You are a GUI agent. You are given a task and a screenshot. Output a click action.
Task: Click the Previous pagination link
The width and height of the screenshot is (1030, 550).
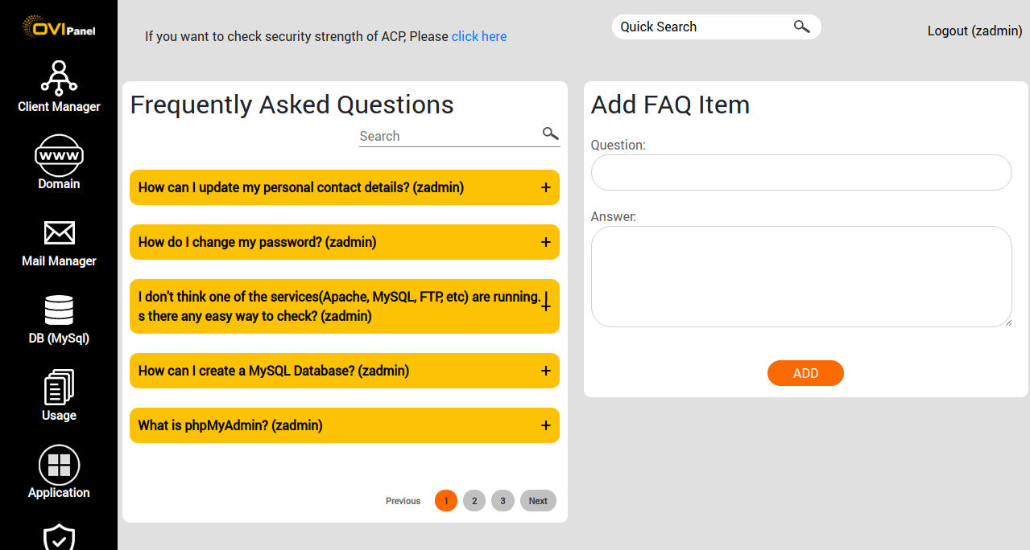(x=403, y=501)
